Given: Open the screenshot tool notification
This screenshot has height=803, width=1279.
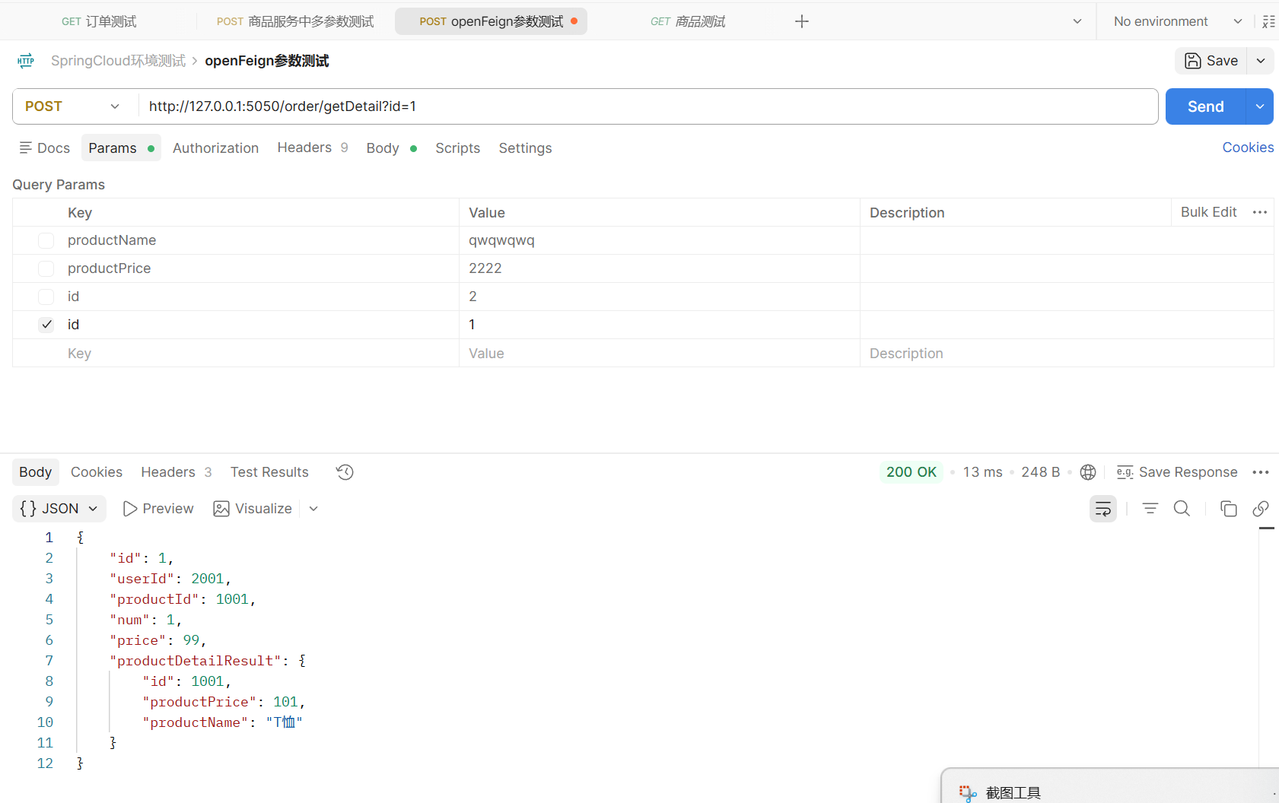Looking at the screenshot, I should 1110,787.
